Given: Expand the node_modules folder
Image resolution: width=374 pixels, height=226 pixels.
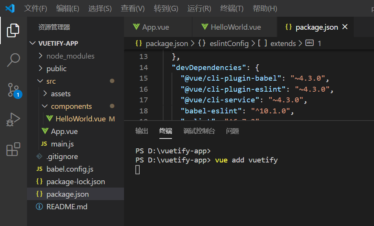Looking at the screenshot, I should point(41,56).
